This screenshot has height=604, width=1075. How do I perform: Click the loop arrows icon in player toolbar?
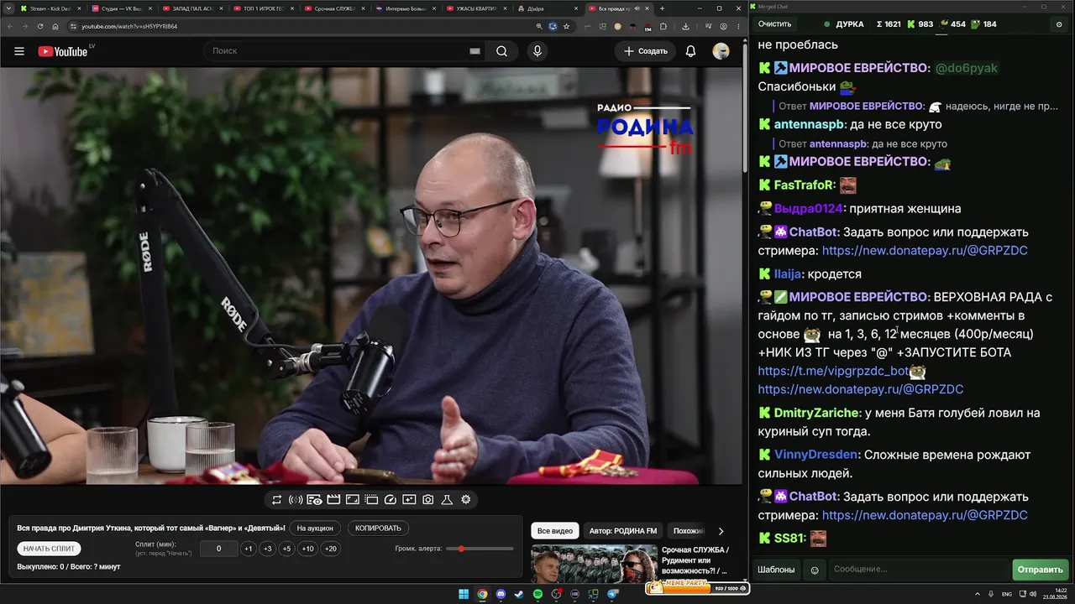[x=276, y=500]
